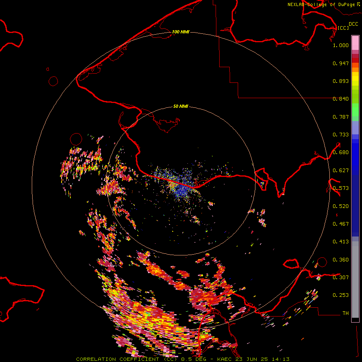
Task: Click the 0.680 color scale value
Action: click(x=341, y=152)
